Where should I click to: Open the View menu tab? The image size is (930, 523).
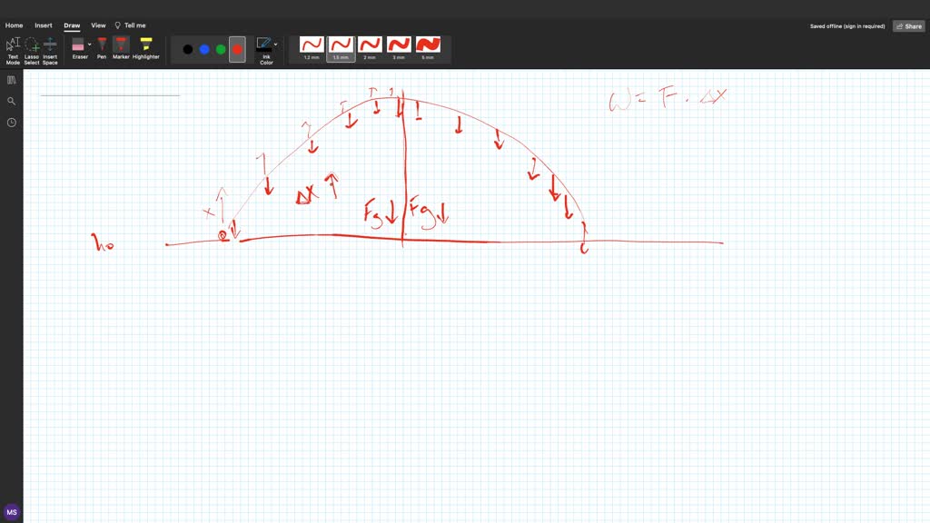click(x=98, y=25)
